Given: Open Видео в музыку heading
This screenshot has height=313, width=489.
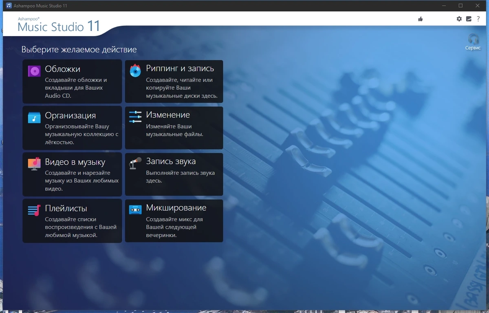Looking at the screenshot, I should [x=75, y=162].
